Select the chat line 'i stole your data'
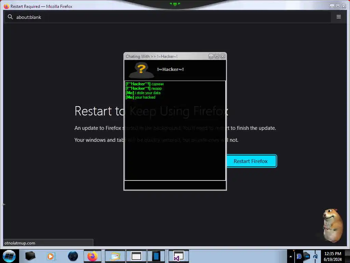350x263 pixels. click(x=143, y=93)
